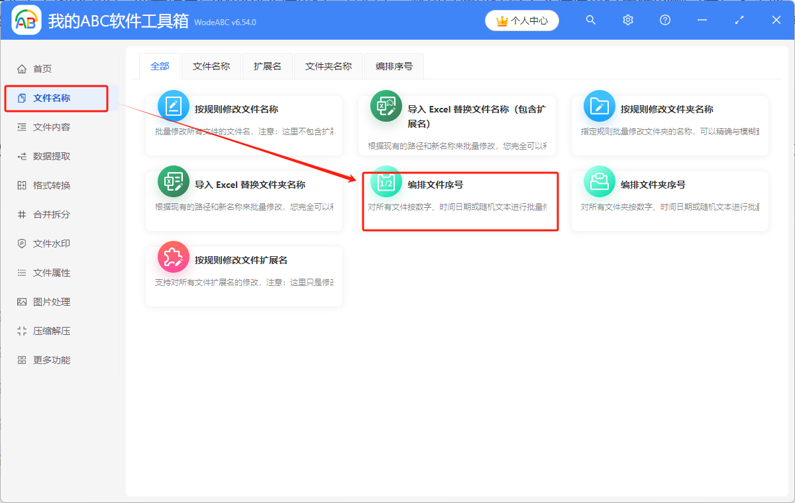Switch to the 扩展名 tab
The image size is (795, 503).
268,66
